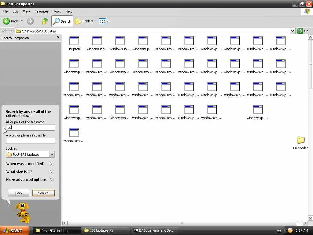313x235 pixels.
Task: Open the File menu
Action: coord(5,11)
